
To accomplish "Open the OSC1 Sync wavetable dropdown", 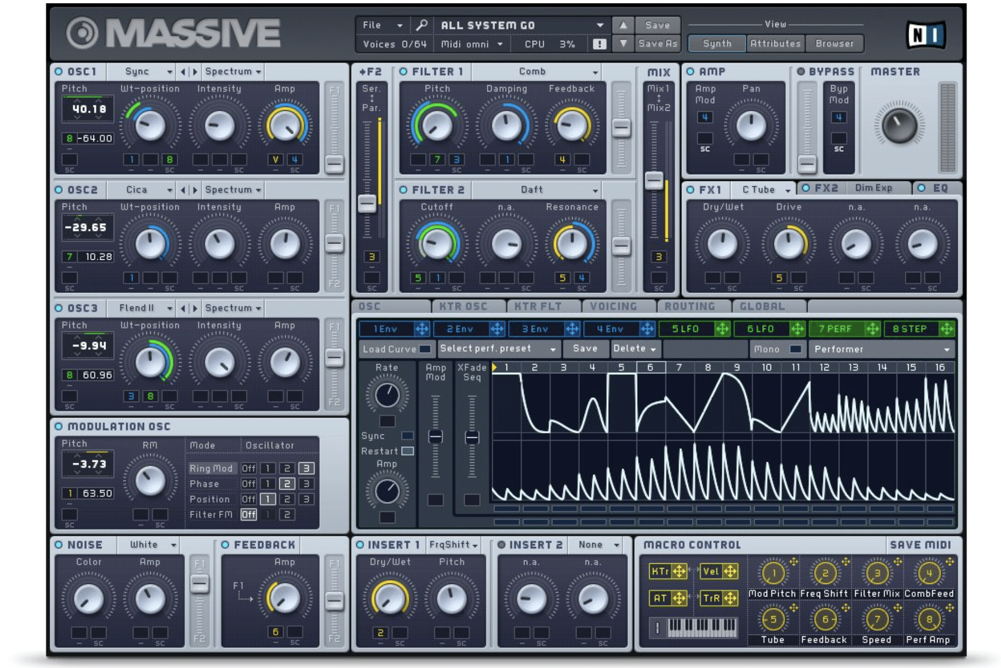I will (x=140, y=71).
